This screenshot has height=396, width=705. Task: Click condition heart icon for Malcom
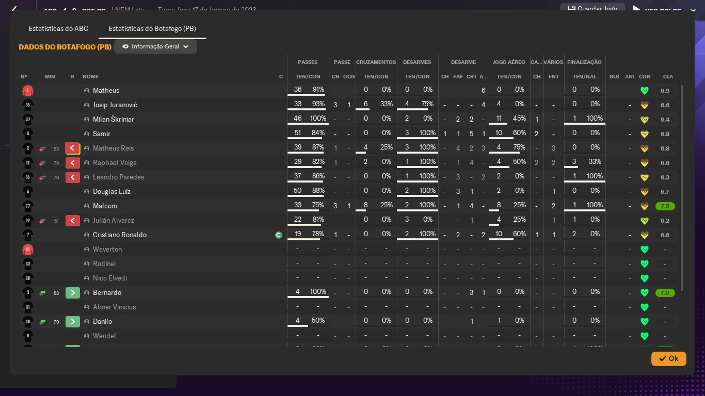(644, 206)
